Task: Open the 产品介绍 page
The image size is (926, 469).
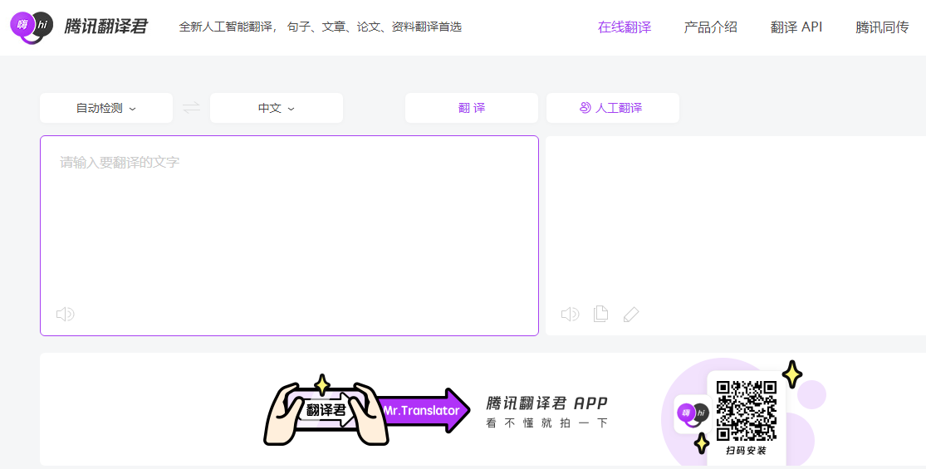Action: (x=710, y=27)
